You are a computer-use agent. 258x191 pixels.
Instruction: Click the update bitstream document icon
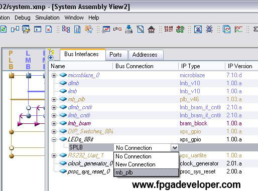coord(140,30)
